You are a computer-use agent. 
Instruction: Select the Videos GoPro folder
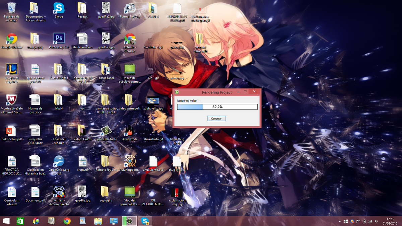82,133
